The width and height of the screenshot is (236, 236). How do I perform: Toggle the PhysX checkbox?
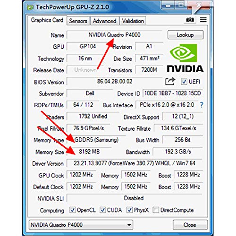click(x=130, y=210)
